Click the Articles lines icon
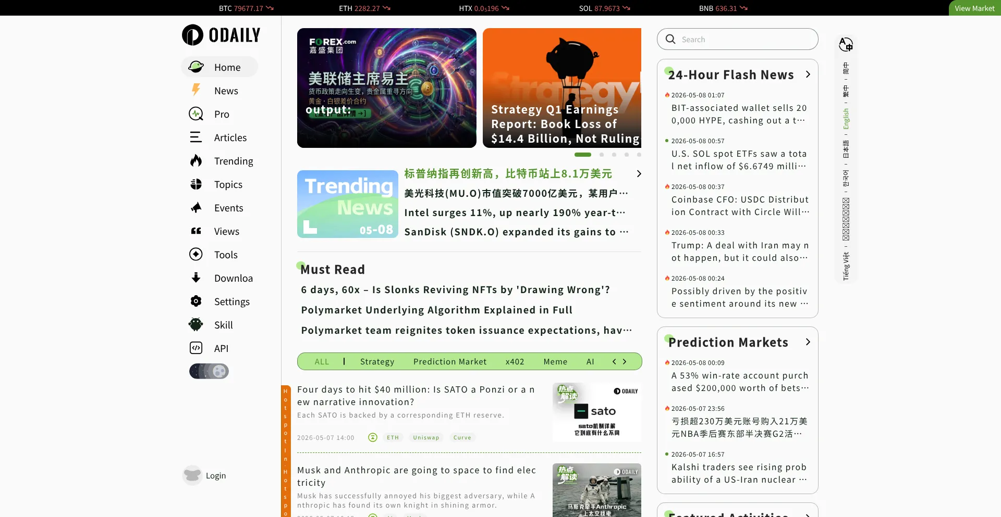1001x517 pixels. (196, 137)
